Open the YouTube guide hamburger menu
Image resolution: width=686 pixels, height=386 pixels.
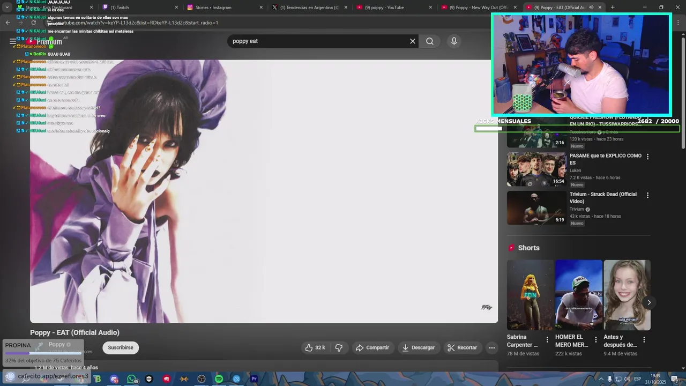click(x=13, y=41)
